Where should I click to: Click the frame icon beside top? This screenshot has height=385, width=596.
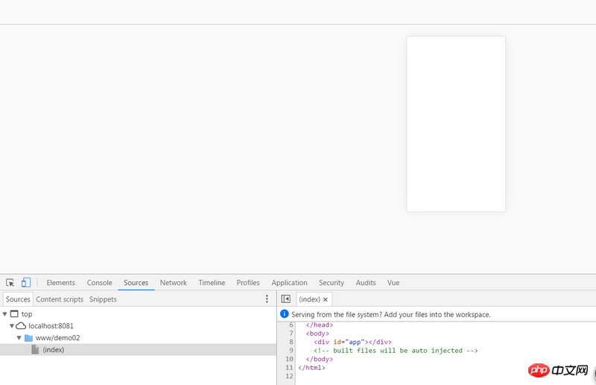pos(14,314)
